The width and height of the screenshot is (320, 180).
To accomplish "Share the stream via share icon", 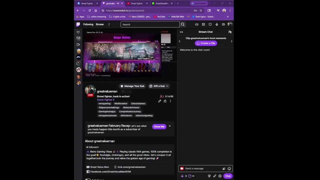I will pos(165,101).
